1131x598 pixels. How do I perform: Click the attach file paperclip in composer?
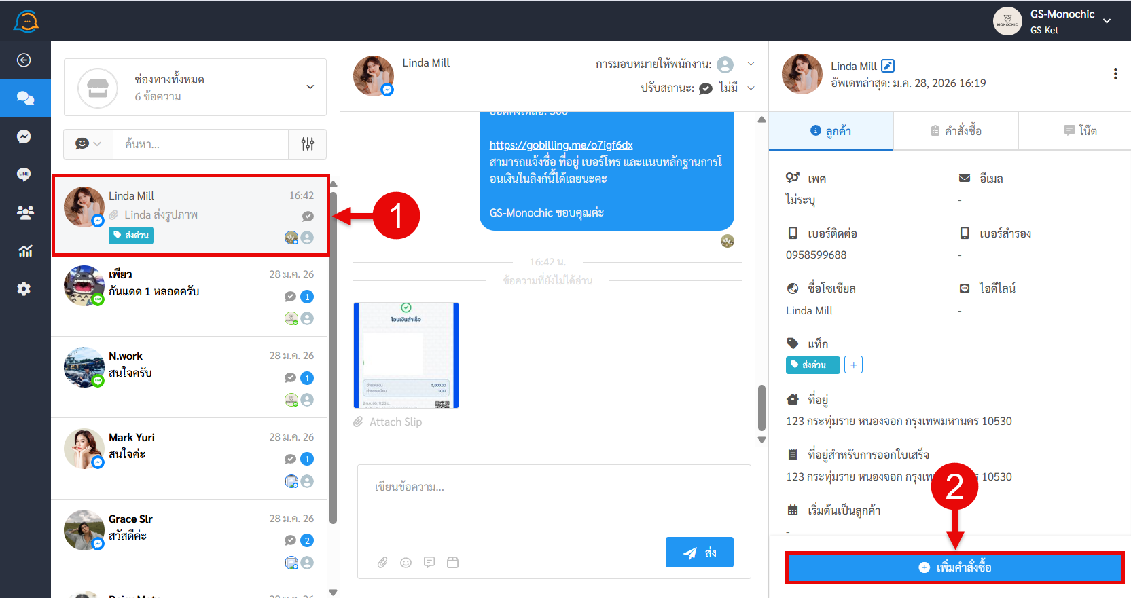[x=382, y=562]
